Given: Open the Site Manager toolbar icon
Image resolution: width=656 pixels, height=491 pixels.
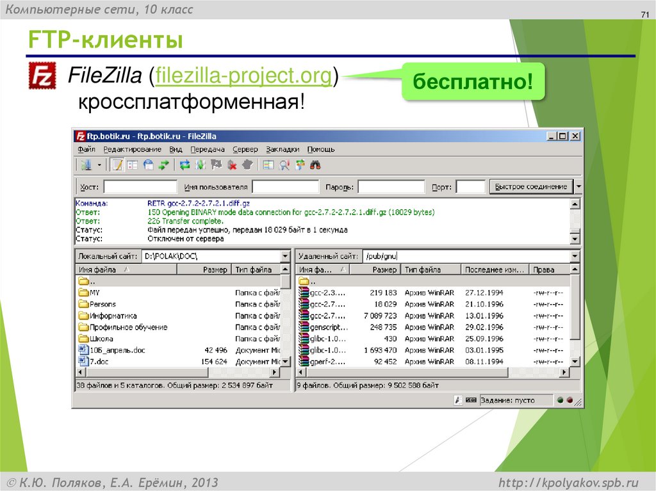Looking at the screenshot, I should point(86,165).
